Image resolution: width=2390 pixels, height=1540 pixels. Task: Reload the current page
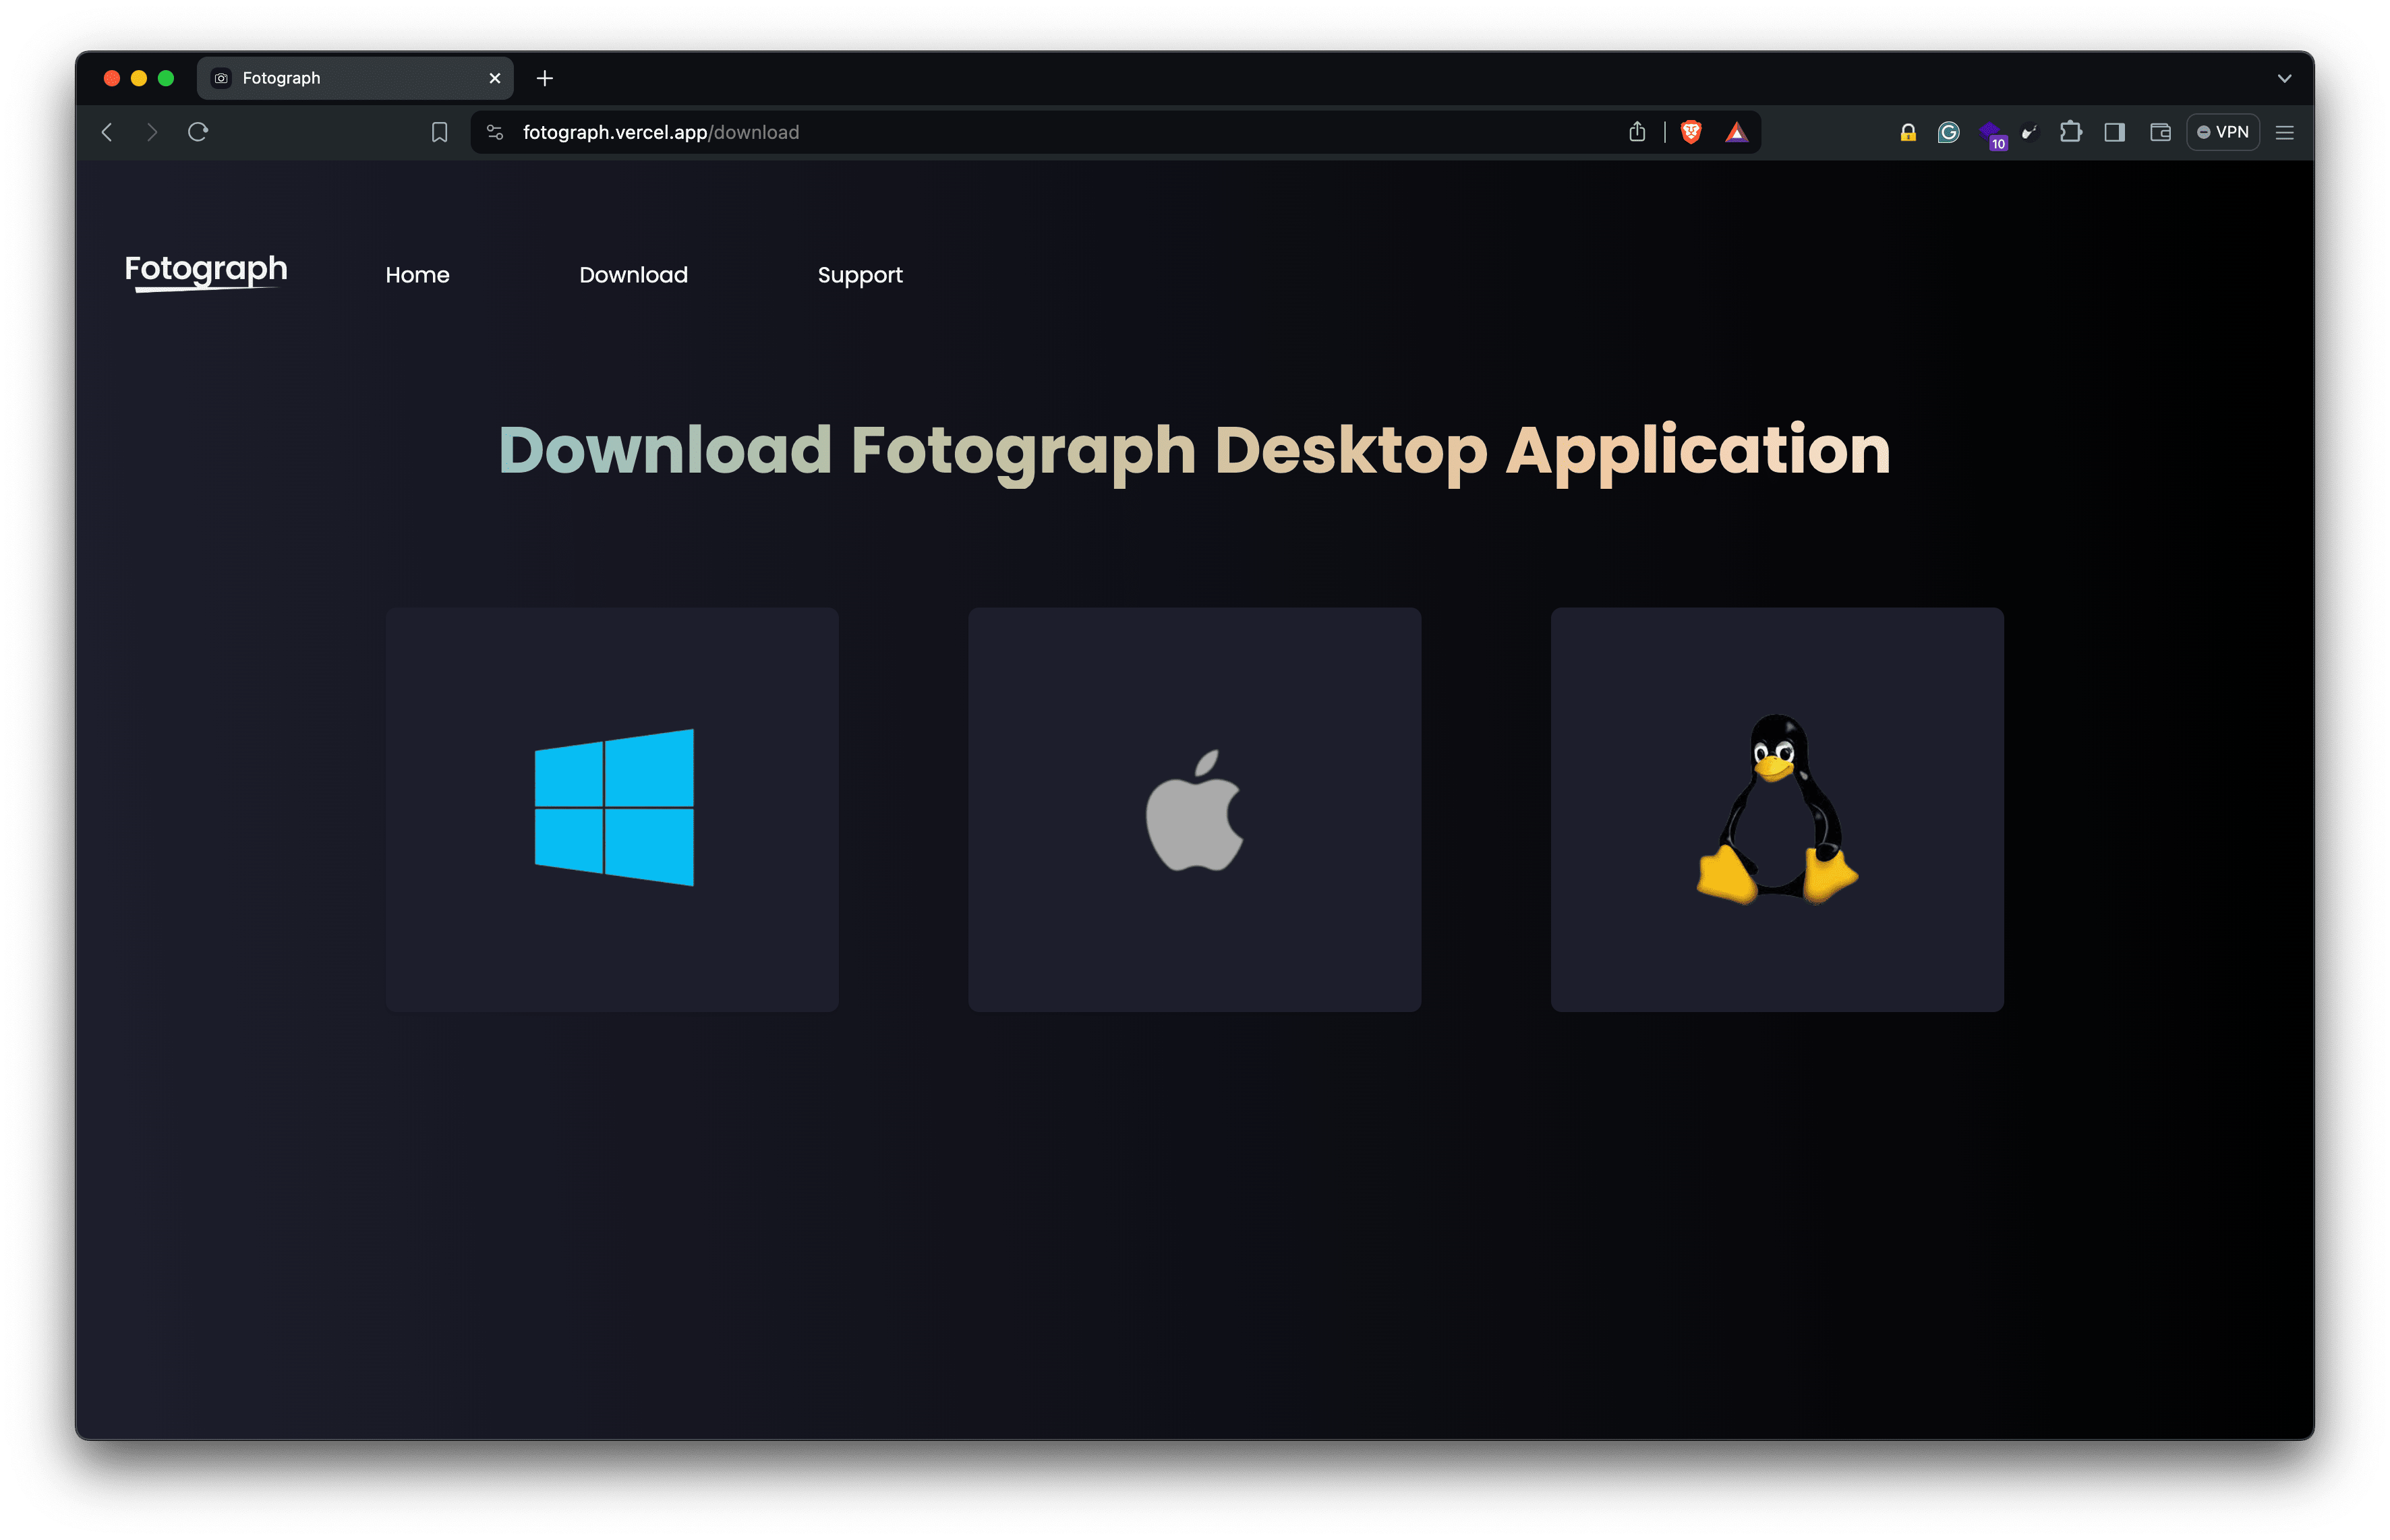coord(198,132)
